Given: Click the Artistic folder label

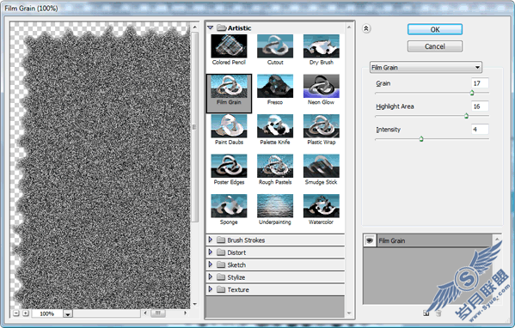Looking at the screenshot, I should [239, 28].
